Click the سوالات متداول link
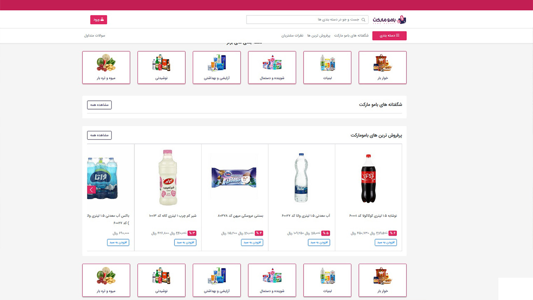This screenshot has height=300, width=533. 95,36
